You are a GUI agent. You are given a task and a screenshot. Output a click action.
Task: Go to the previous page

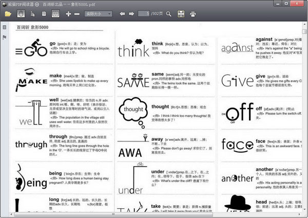(123, 14)
